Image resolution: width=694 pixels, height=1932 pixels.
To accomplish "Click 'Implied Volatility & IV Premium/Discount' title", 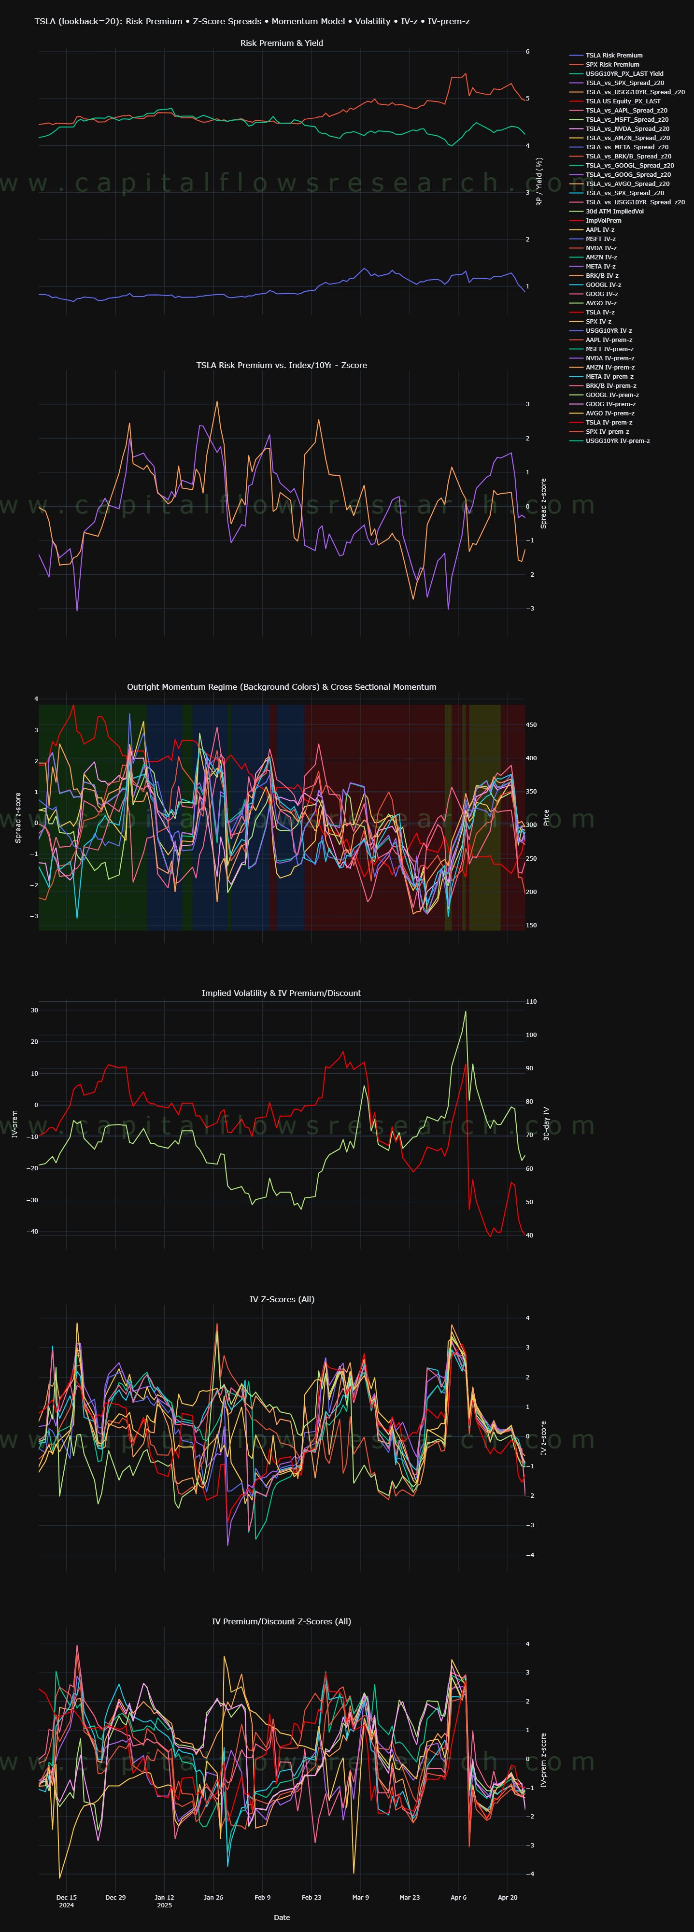I will 282,993.
